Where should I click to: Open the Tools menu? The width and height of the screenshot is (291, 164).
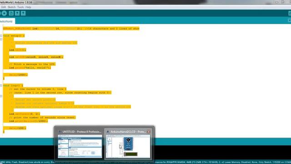pyautogui.click(x=20, y=7)
